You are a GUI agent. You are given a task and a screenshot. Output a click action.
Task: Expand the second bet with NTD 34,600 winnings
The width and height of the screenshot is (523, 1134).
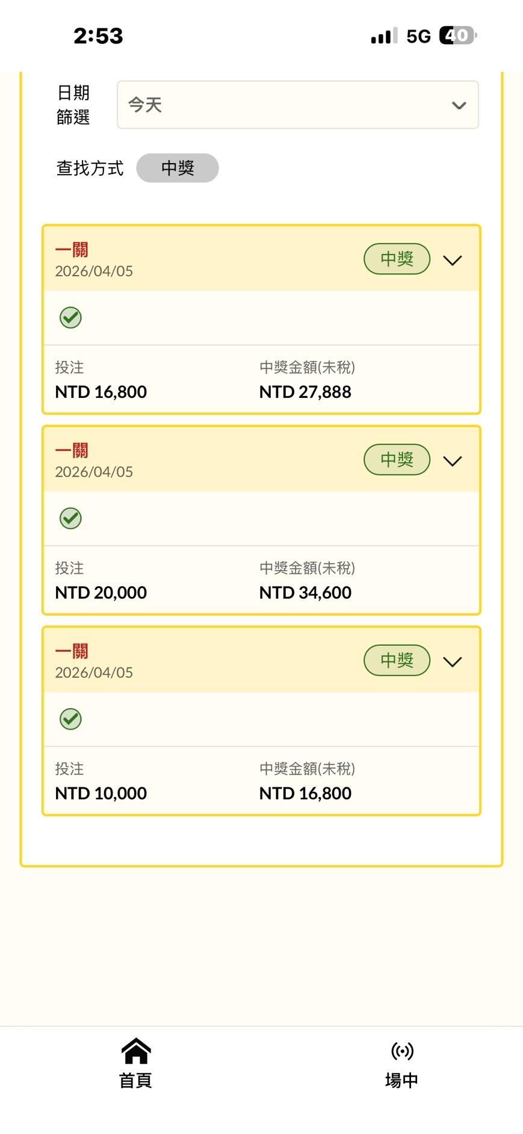coord(453,461)
